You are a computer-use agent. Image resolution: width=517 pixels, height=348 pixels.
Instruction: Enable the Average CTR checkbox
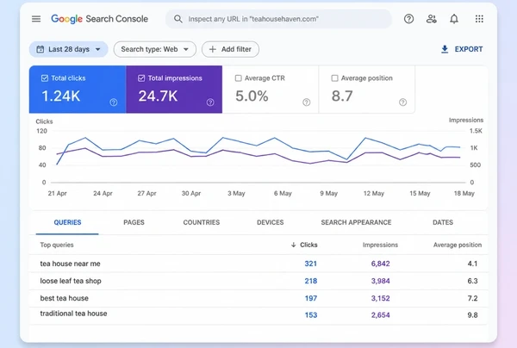[x=238, y=78]
